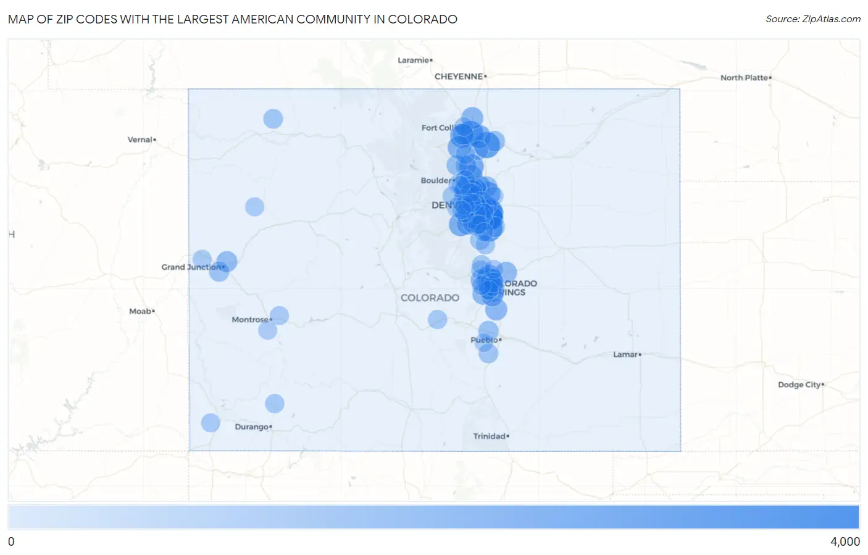
Task: Click the legend maximum value 4,000
Action: [x=845, y=541]
